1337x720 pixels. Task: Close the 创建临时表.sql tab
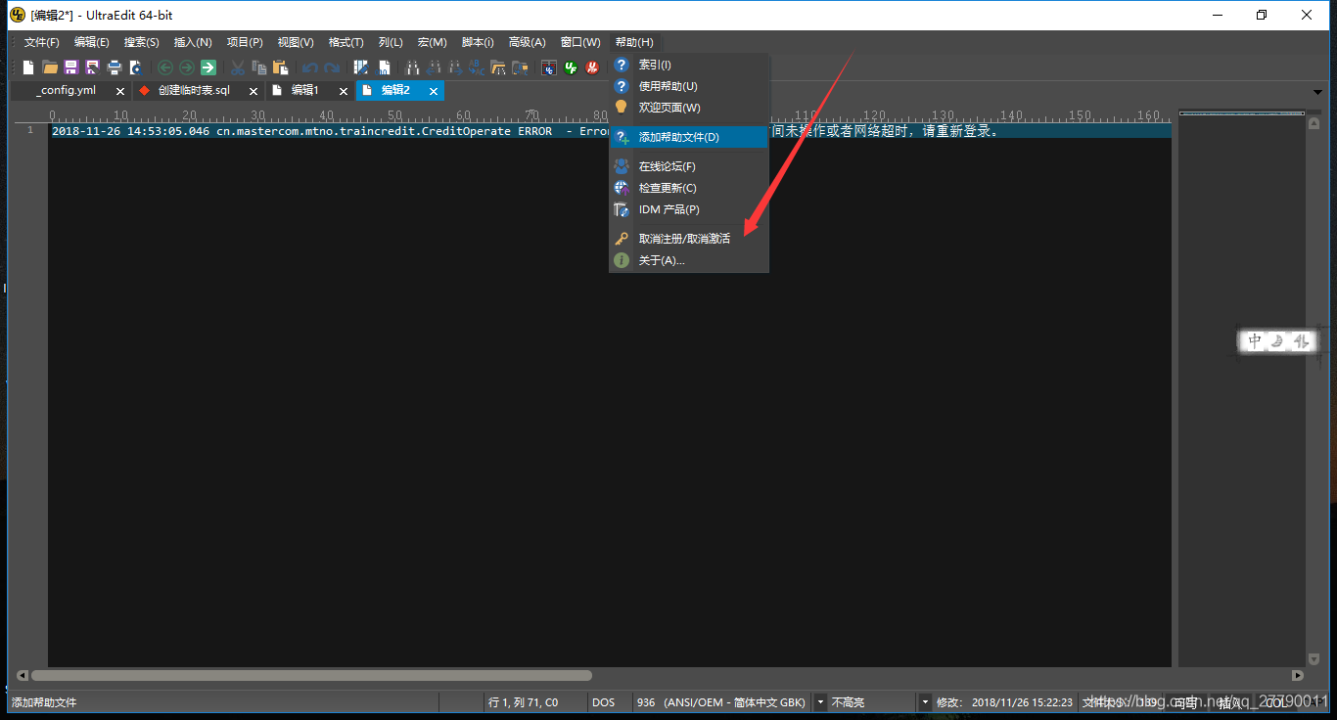coord(254,91)
